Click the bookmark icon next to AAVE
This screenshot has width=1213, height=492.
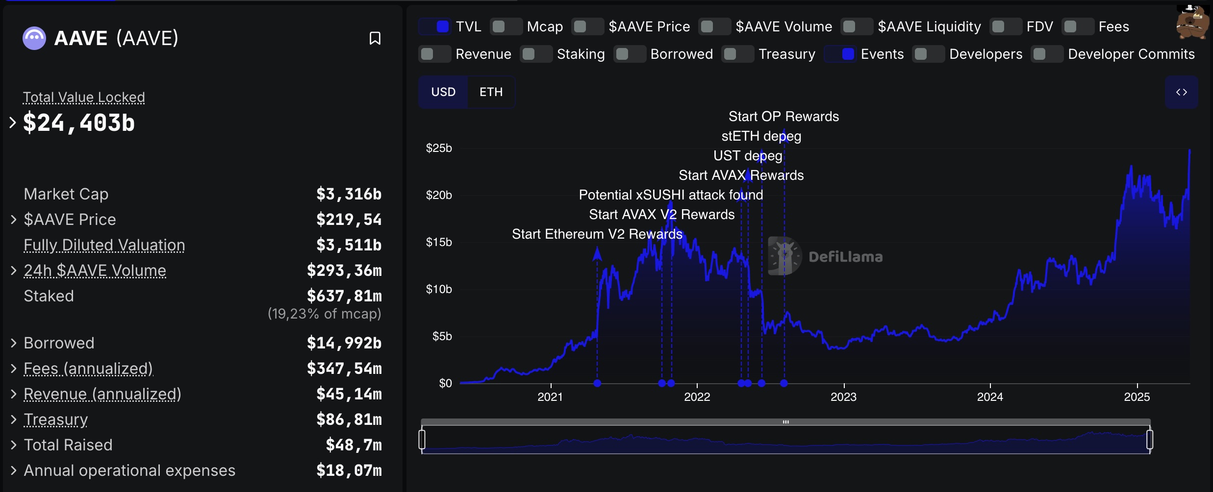[x=375, y=38]
